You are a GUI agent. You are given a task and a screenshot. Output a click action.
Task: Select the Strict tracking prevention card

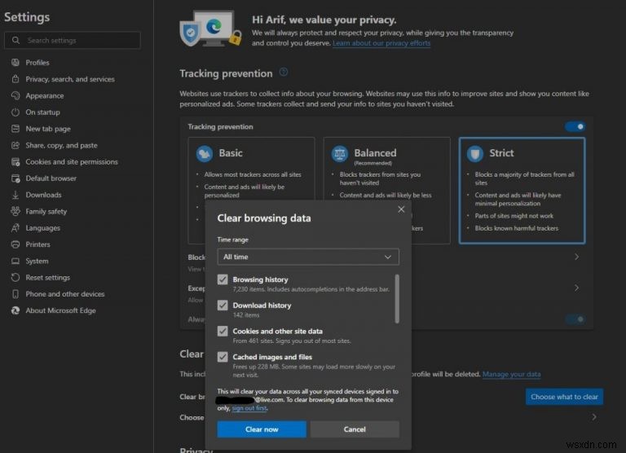[x=522, y=191]
